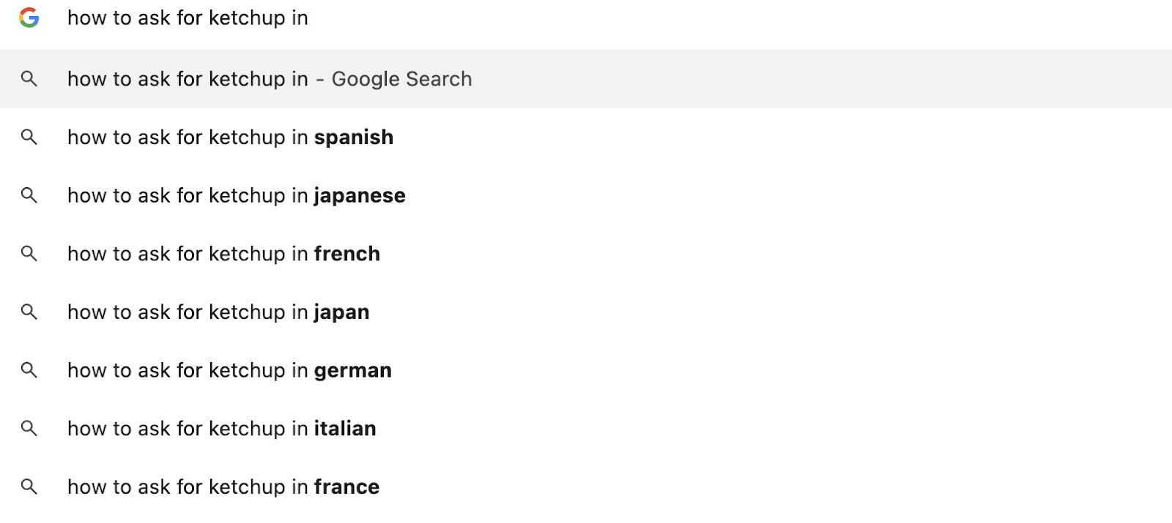Pick the "ketchup in japanese" suggestion
Screen dimensions: 1172x523
[x=236, y=196]
